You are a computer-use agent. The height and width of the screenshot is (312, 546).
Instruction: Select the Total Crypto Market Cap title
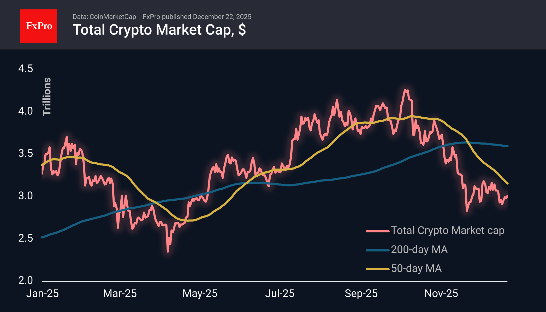[x=159, y=30]
